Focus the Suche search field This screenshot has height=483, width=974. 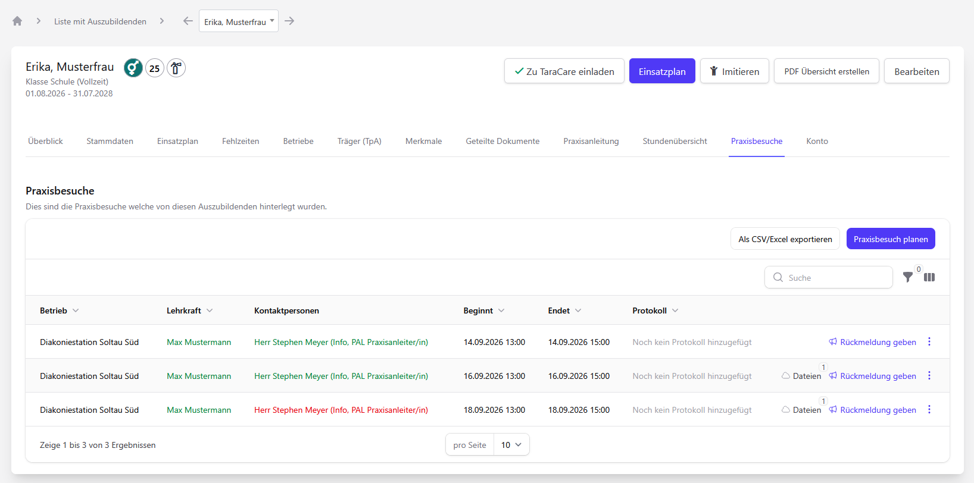tap(829, 277)
